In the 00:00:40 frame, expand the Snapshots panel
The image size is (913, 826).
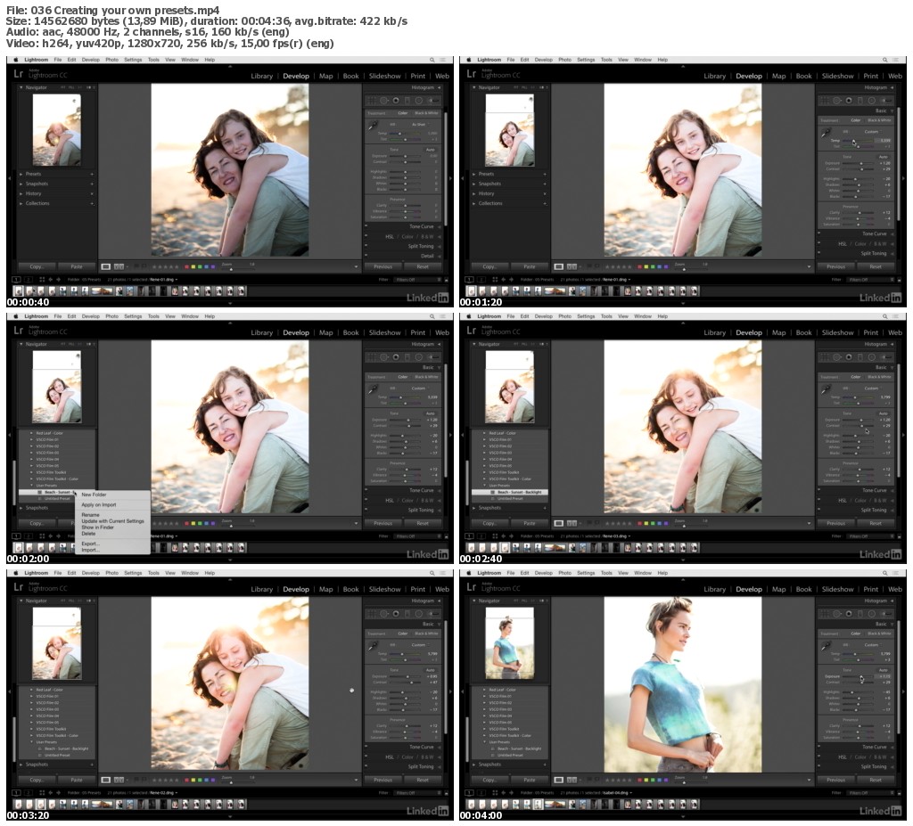21,184
